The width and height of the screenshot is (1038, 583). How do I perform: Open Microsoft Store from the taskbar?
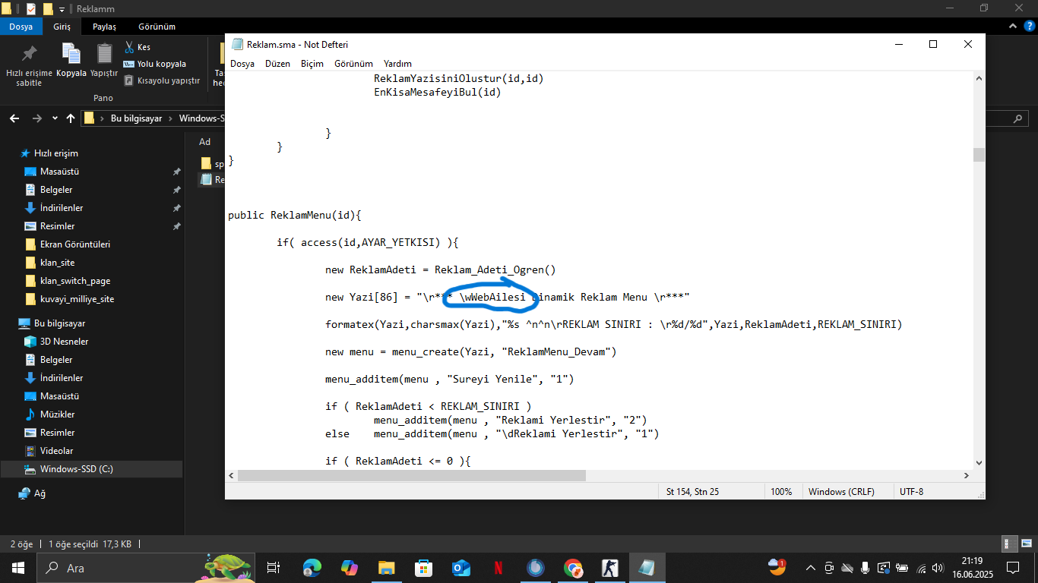[424, 568]
